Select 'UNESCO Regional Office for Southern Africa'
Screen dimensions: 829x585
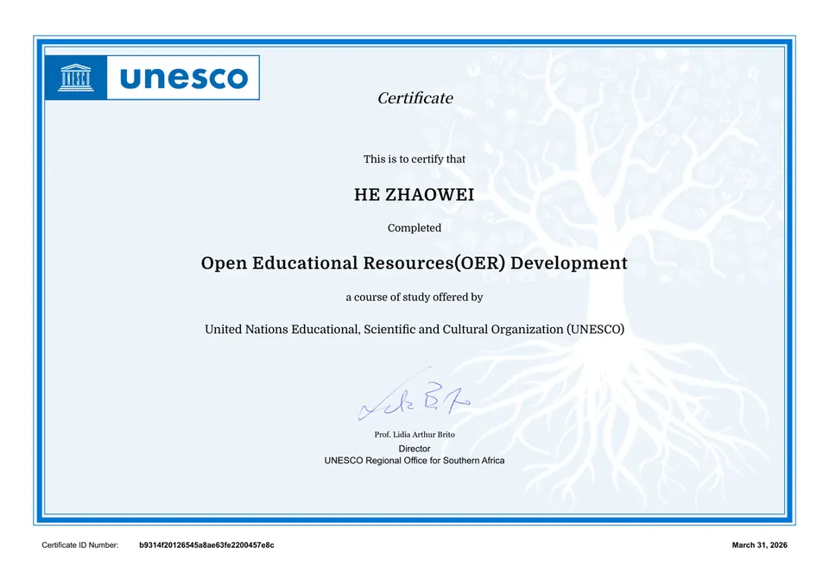(x=414, y=460)
